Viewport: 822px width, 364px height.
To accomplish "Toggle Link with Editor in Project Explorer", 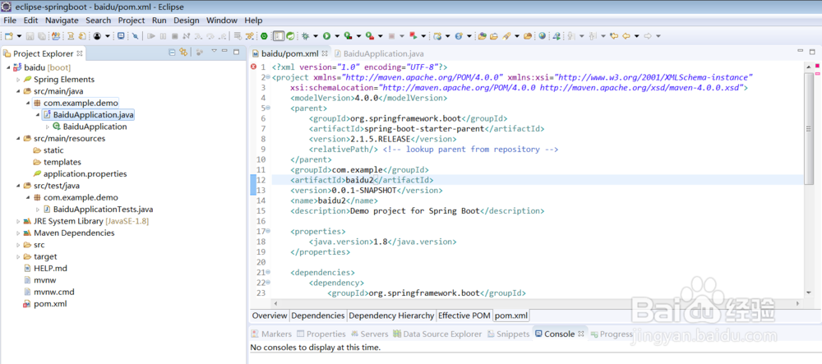I will (x=183, y=52).
